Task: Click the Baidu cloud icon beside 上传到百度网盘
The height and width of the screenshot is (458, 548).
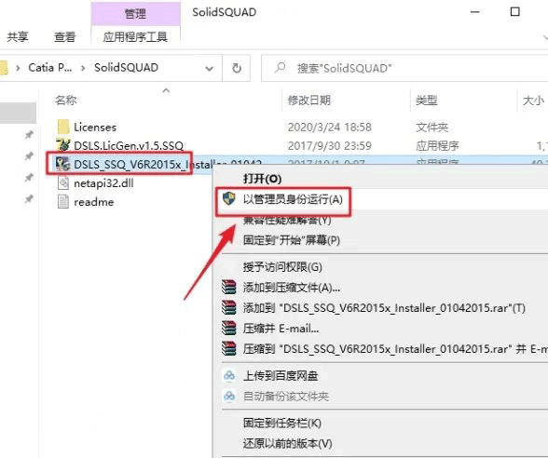Action: [229, 376]
